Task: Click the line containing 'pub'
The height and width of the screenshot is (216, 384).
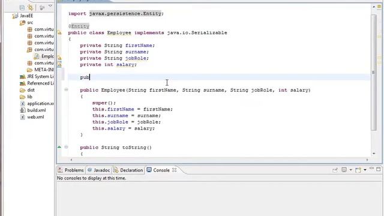Action: pos(219,77)
